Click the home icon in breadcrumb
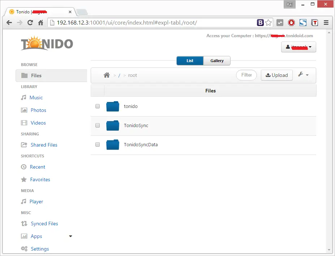Image resolution: width=335 pixels, height=256 pixels. coord(107,75)
